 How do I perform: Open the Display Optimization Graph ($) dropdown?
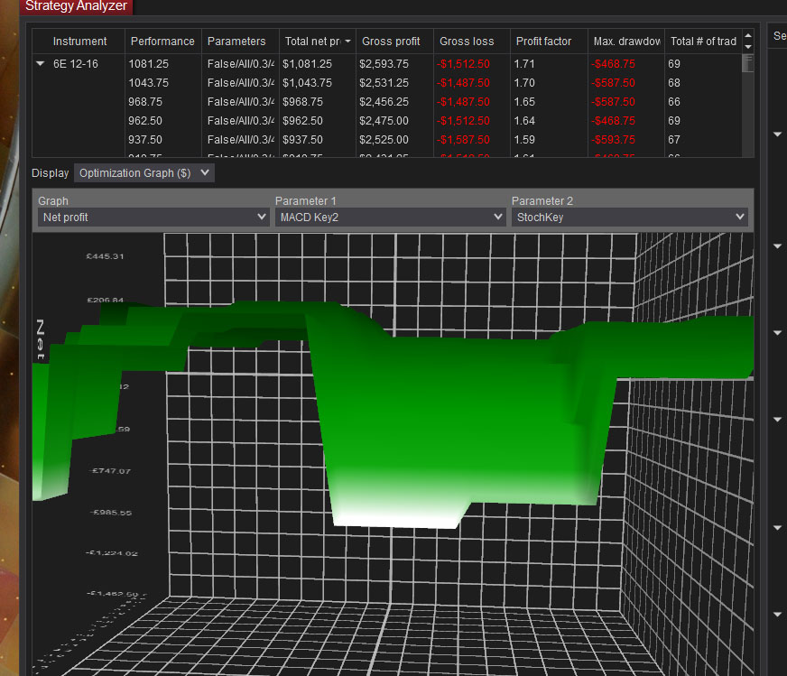(144, 172)
